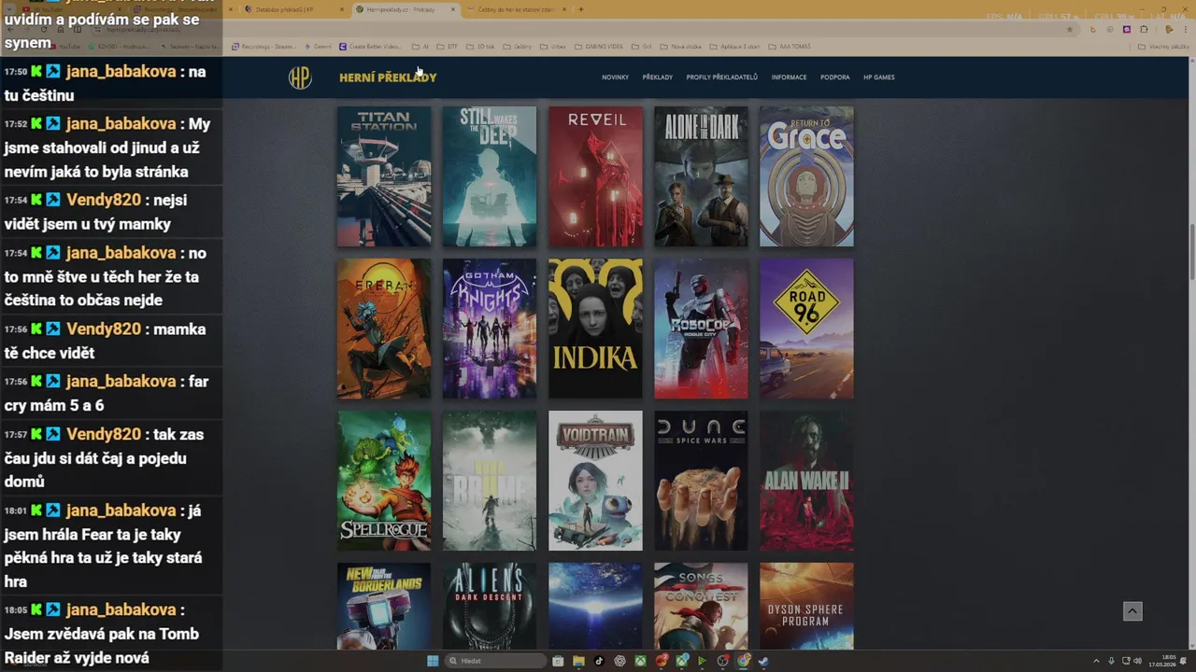Click jana_babakova username at 18:05 chat message
Viewport: 1196px width, 672px height.
tap(121, 609)
